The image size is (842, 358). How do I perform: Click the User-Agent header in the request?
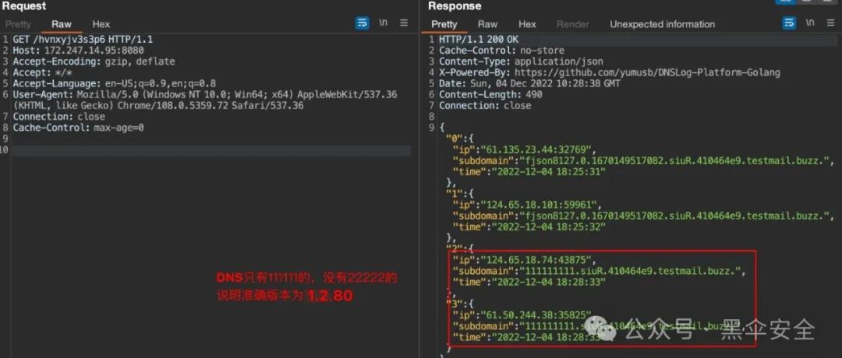[204, 100]
